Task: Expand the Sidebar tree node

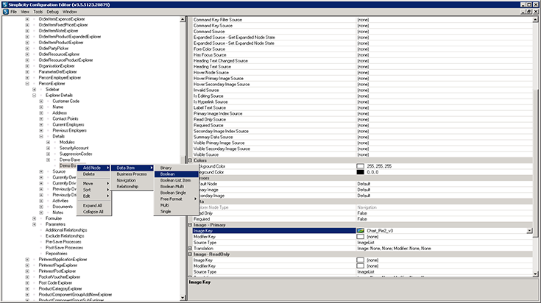Action: [35, 89]
